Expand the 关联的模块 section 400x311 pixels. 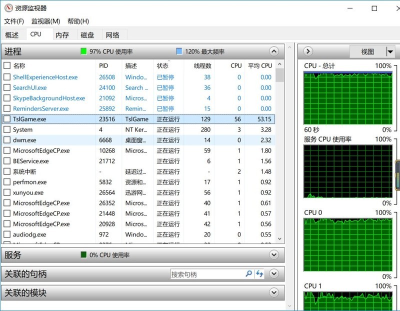pyautogui.click(x=273, y=292)
